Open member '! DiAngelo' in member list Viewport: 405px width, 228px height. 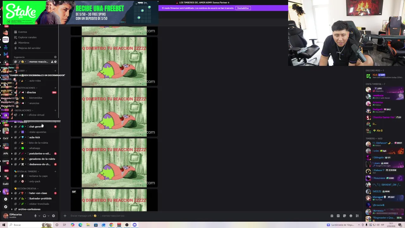[384, 158]
